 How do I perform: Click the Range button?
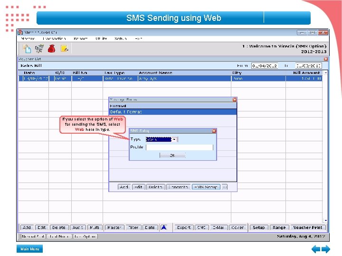(279, 228)
